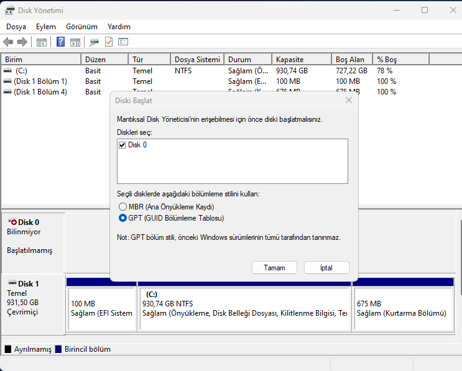Click the (C:) volume drive icon
The width and height of the screenshot is (462, 371).
7,71
